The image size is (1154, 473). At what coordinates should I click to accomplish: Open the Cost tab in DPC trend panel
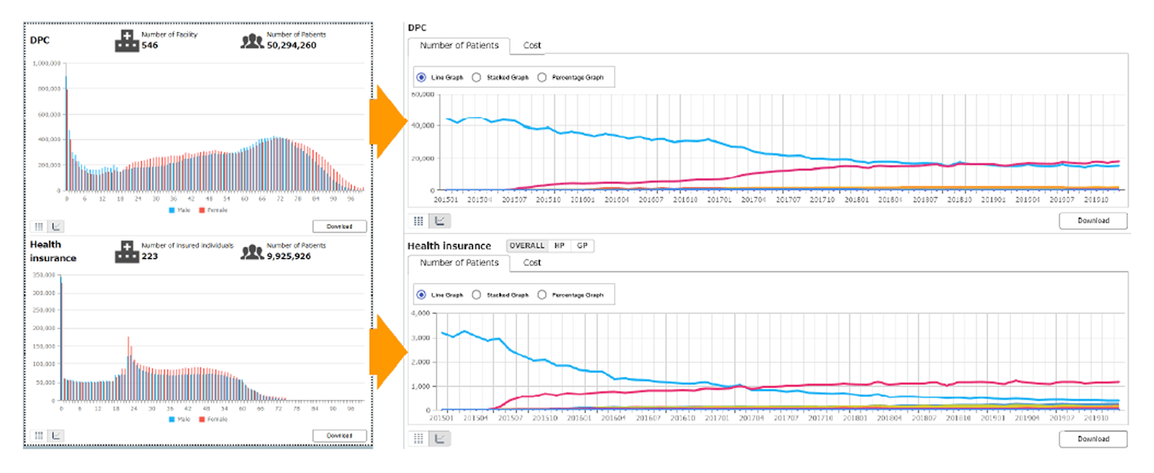click(x=532, y=46)
